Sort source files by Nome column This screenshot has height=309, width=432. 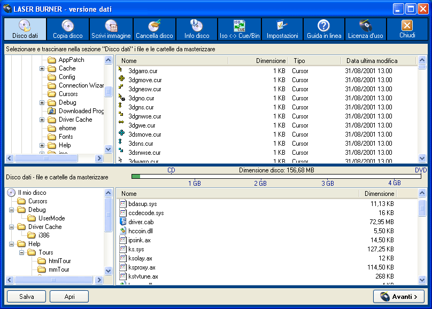coord(173,60)
